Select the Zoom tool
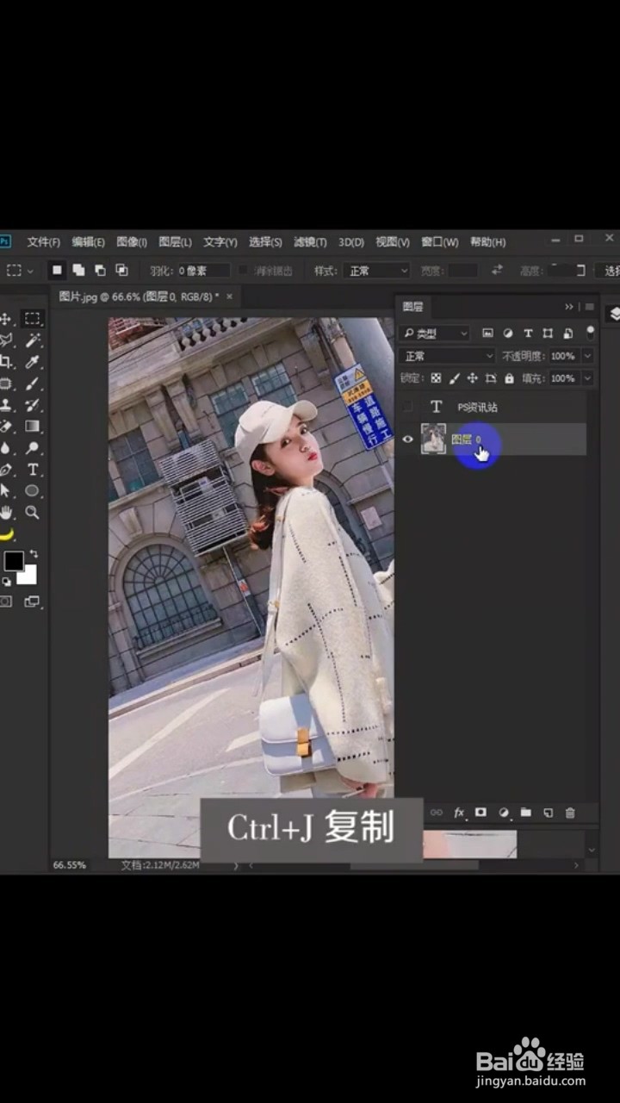The height and width of the screenshot is (1103, 620). tap(33, 512)
